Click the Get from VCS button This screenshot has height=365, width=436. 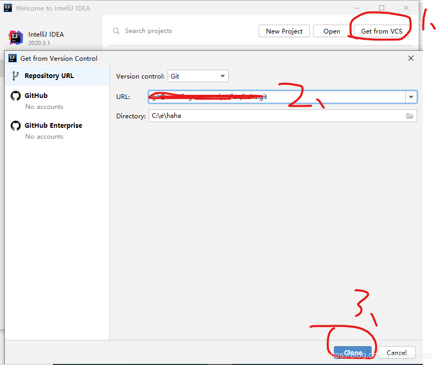(382, 31)
